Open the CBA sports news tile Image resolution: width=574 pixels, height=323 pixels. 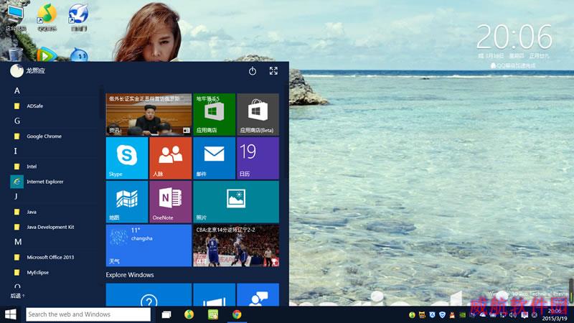(236, 245)
